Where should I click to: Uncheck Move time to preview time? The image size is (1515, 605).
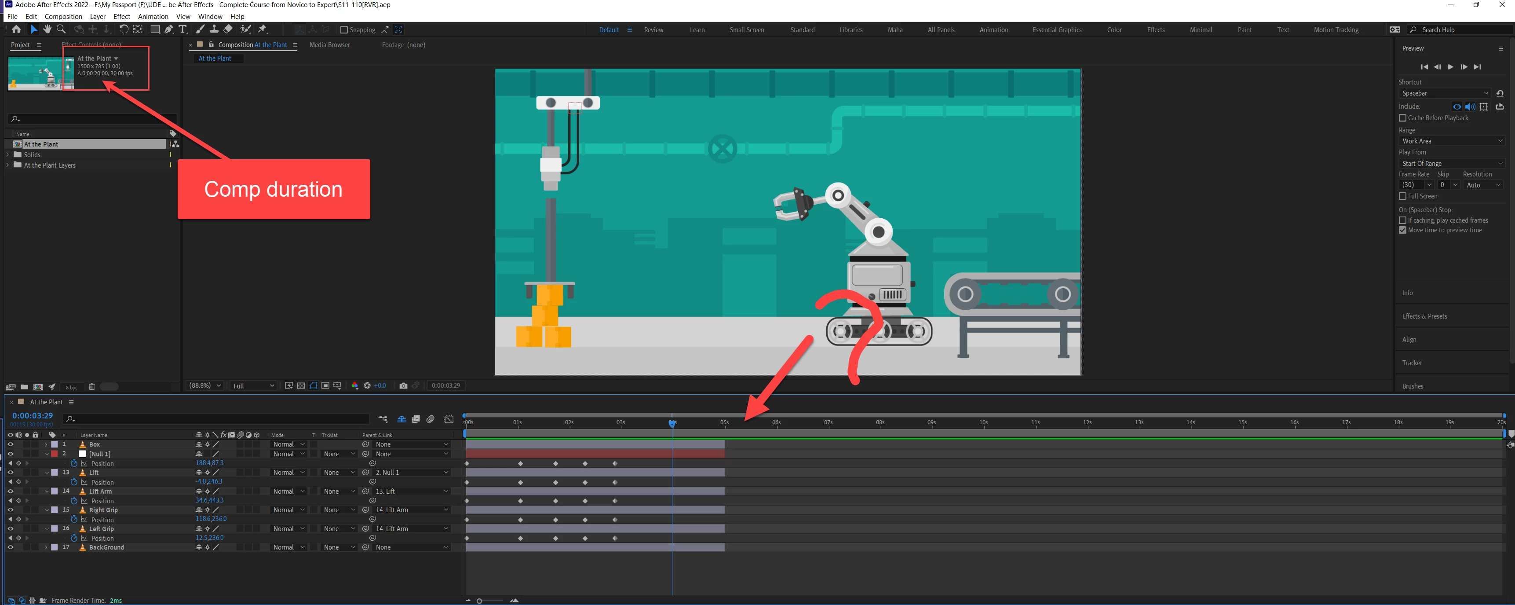click(1403, 230)
